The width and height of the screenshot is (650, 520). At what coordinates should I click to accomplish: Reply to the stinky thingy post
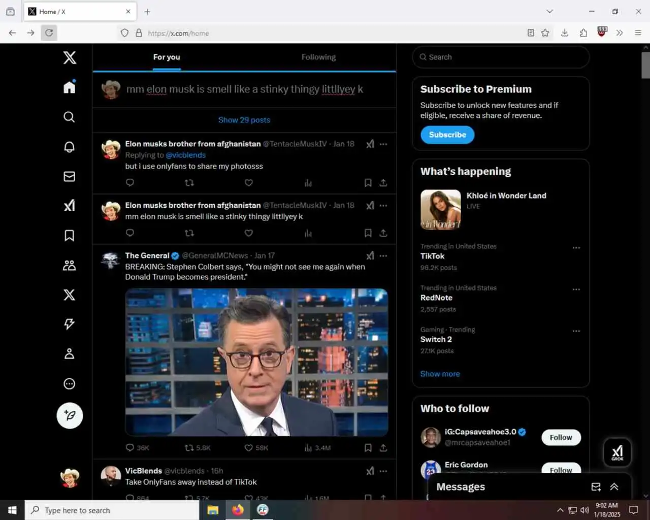[130, 233]
